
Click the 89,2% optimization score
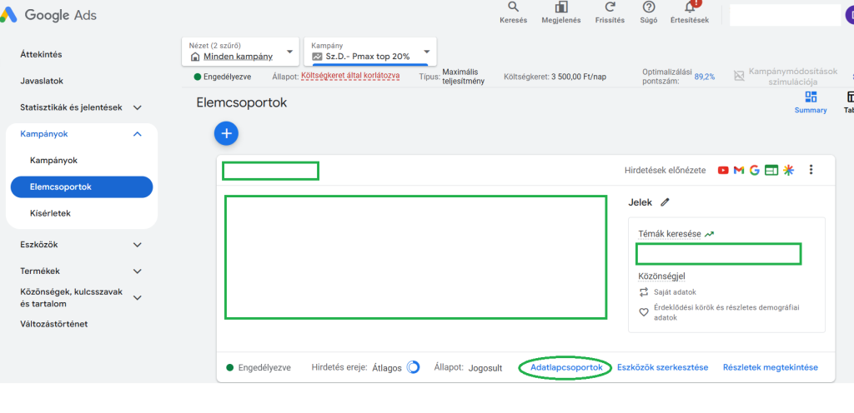point(704,77)
